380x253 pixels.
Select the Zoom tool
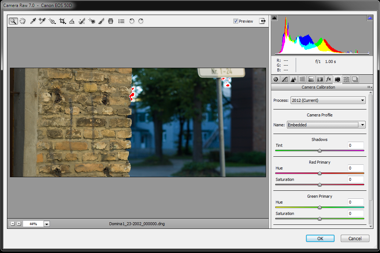click(x=13, y=21)
